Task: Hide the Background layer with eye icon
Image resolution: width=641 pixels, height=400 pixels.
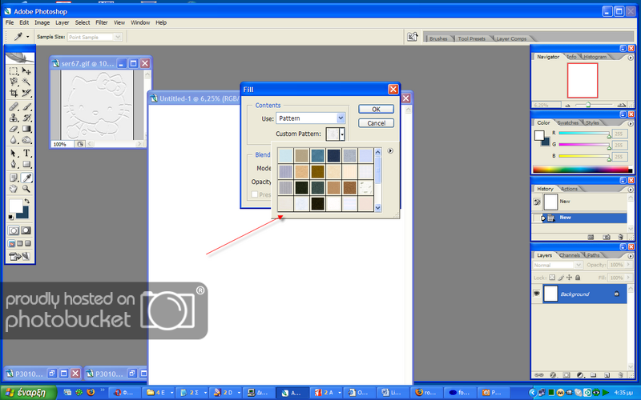Action: (536, 294)
